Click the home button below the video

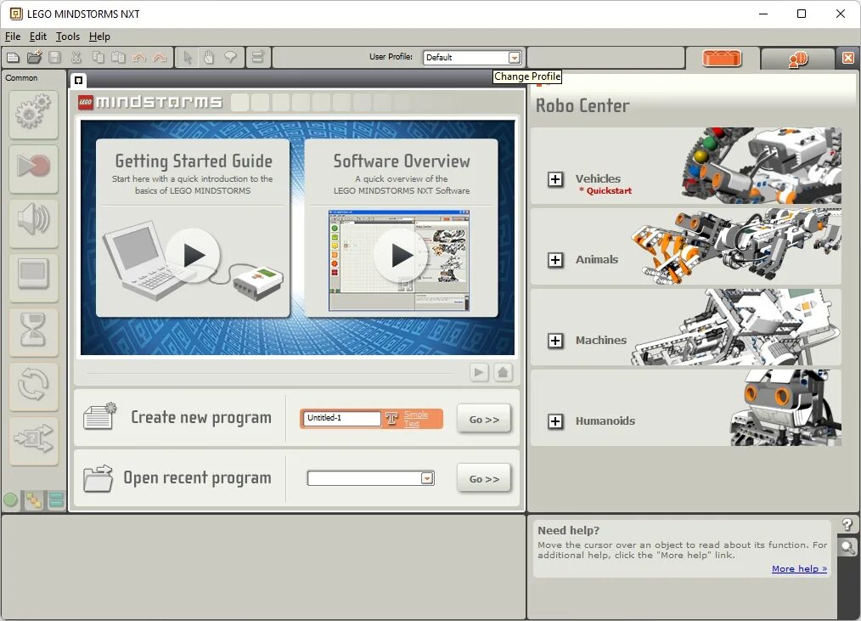pos(503,373)
